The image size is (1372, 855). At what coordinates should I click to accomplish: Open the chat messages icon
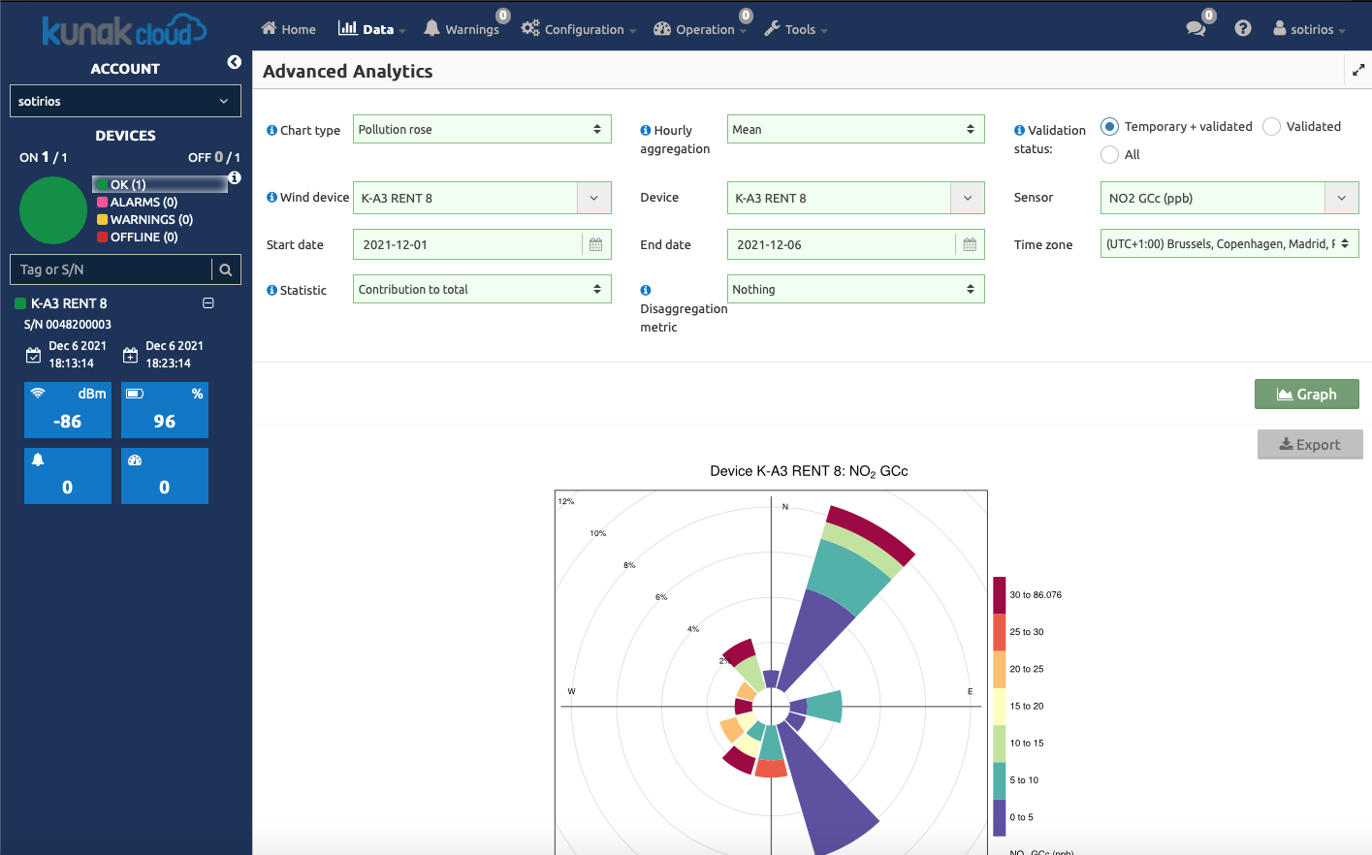coord(1196,29)
